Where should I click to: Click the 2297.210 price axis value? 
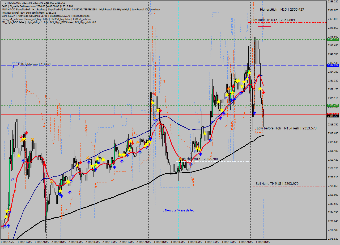(333, 177)
